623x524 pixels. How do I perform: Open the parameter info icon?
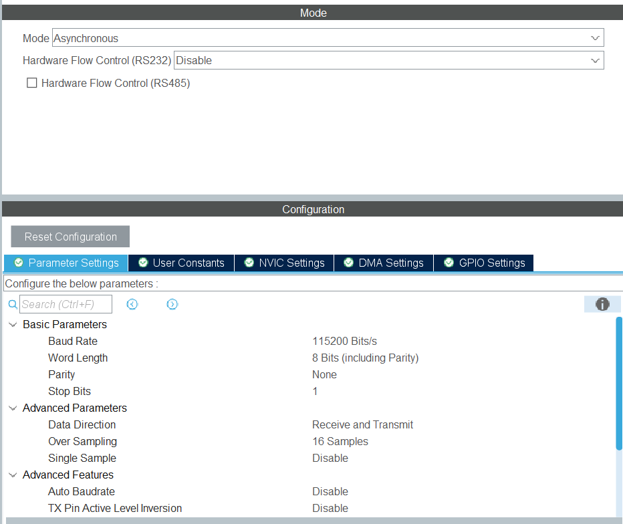pos(602,304)
